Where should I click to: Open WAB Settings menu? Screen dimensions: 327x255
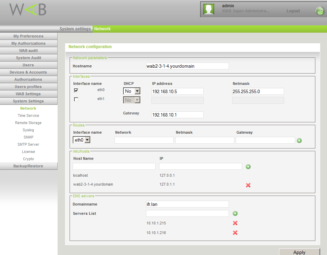[x=28, y=94]
